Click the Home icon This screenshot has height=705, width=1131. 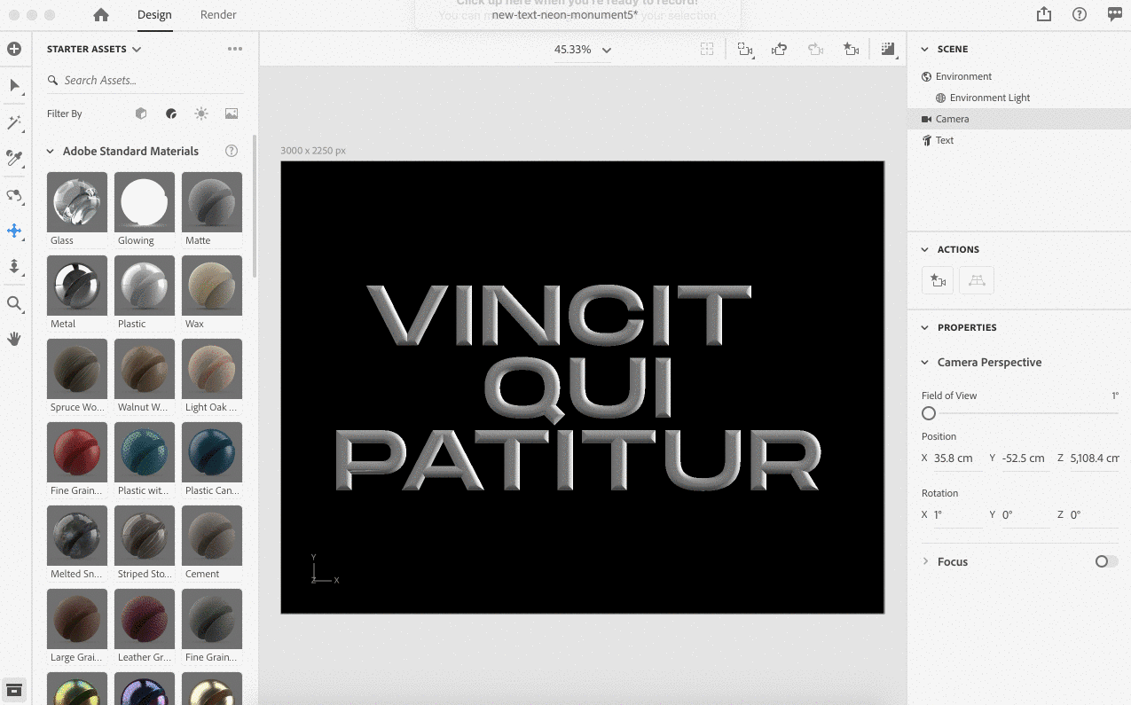[x=101, y=14]
